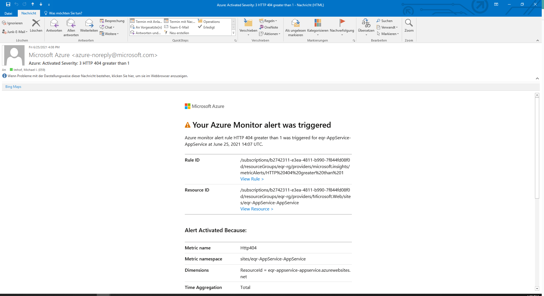
Task: Go to previous item with up arrow
Action: (33, 4)
